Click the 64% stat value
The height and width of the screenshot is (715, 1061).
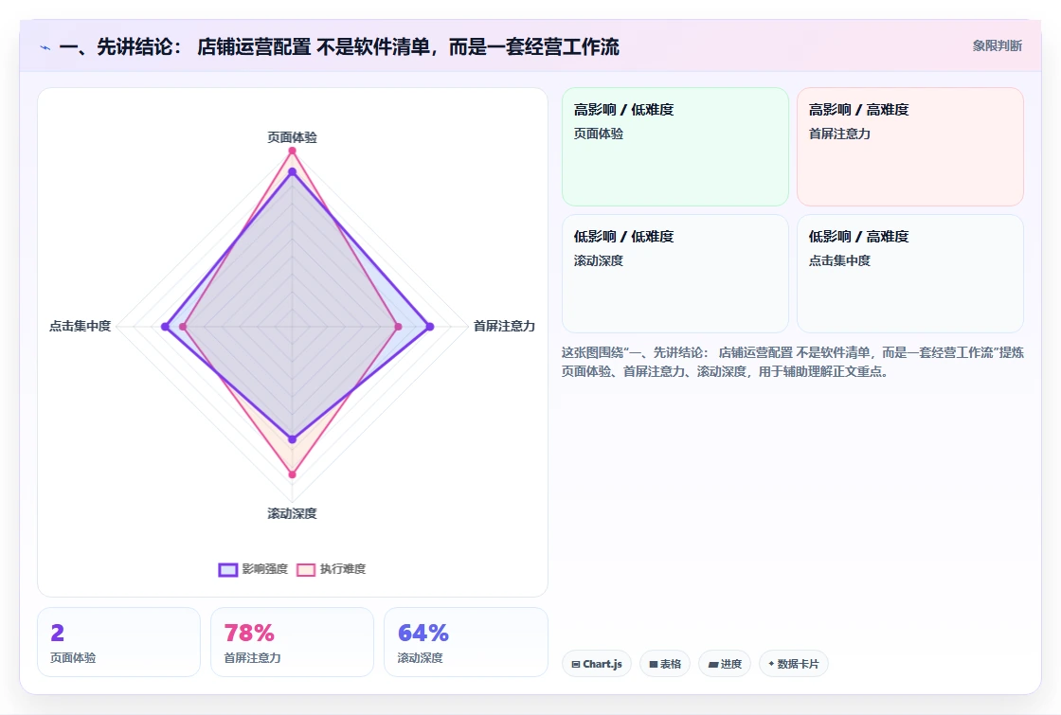pyautogui.click(x=423, y=633)
